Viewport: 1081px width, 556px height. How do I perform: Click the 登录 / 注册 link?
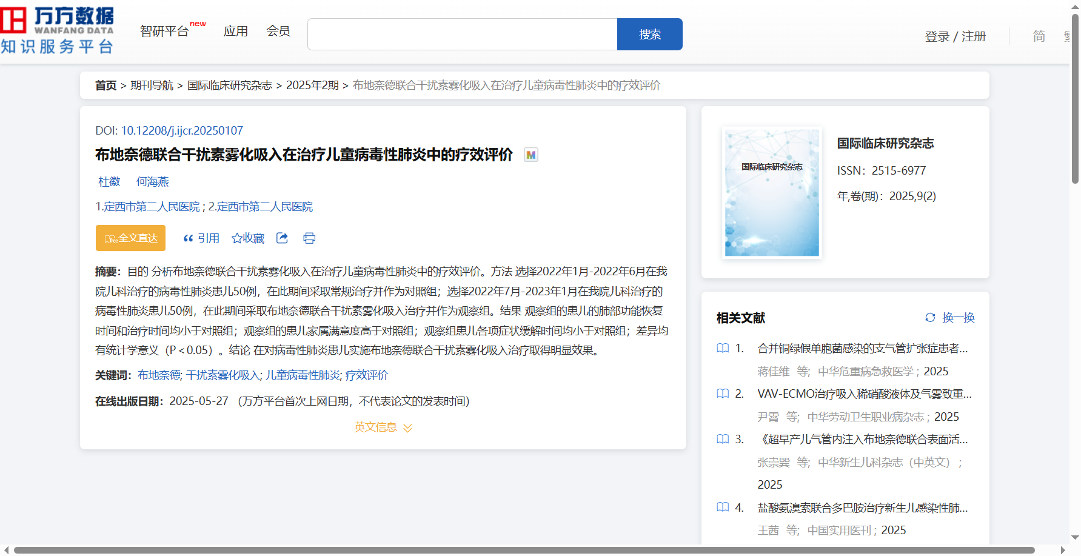[955, 36]
